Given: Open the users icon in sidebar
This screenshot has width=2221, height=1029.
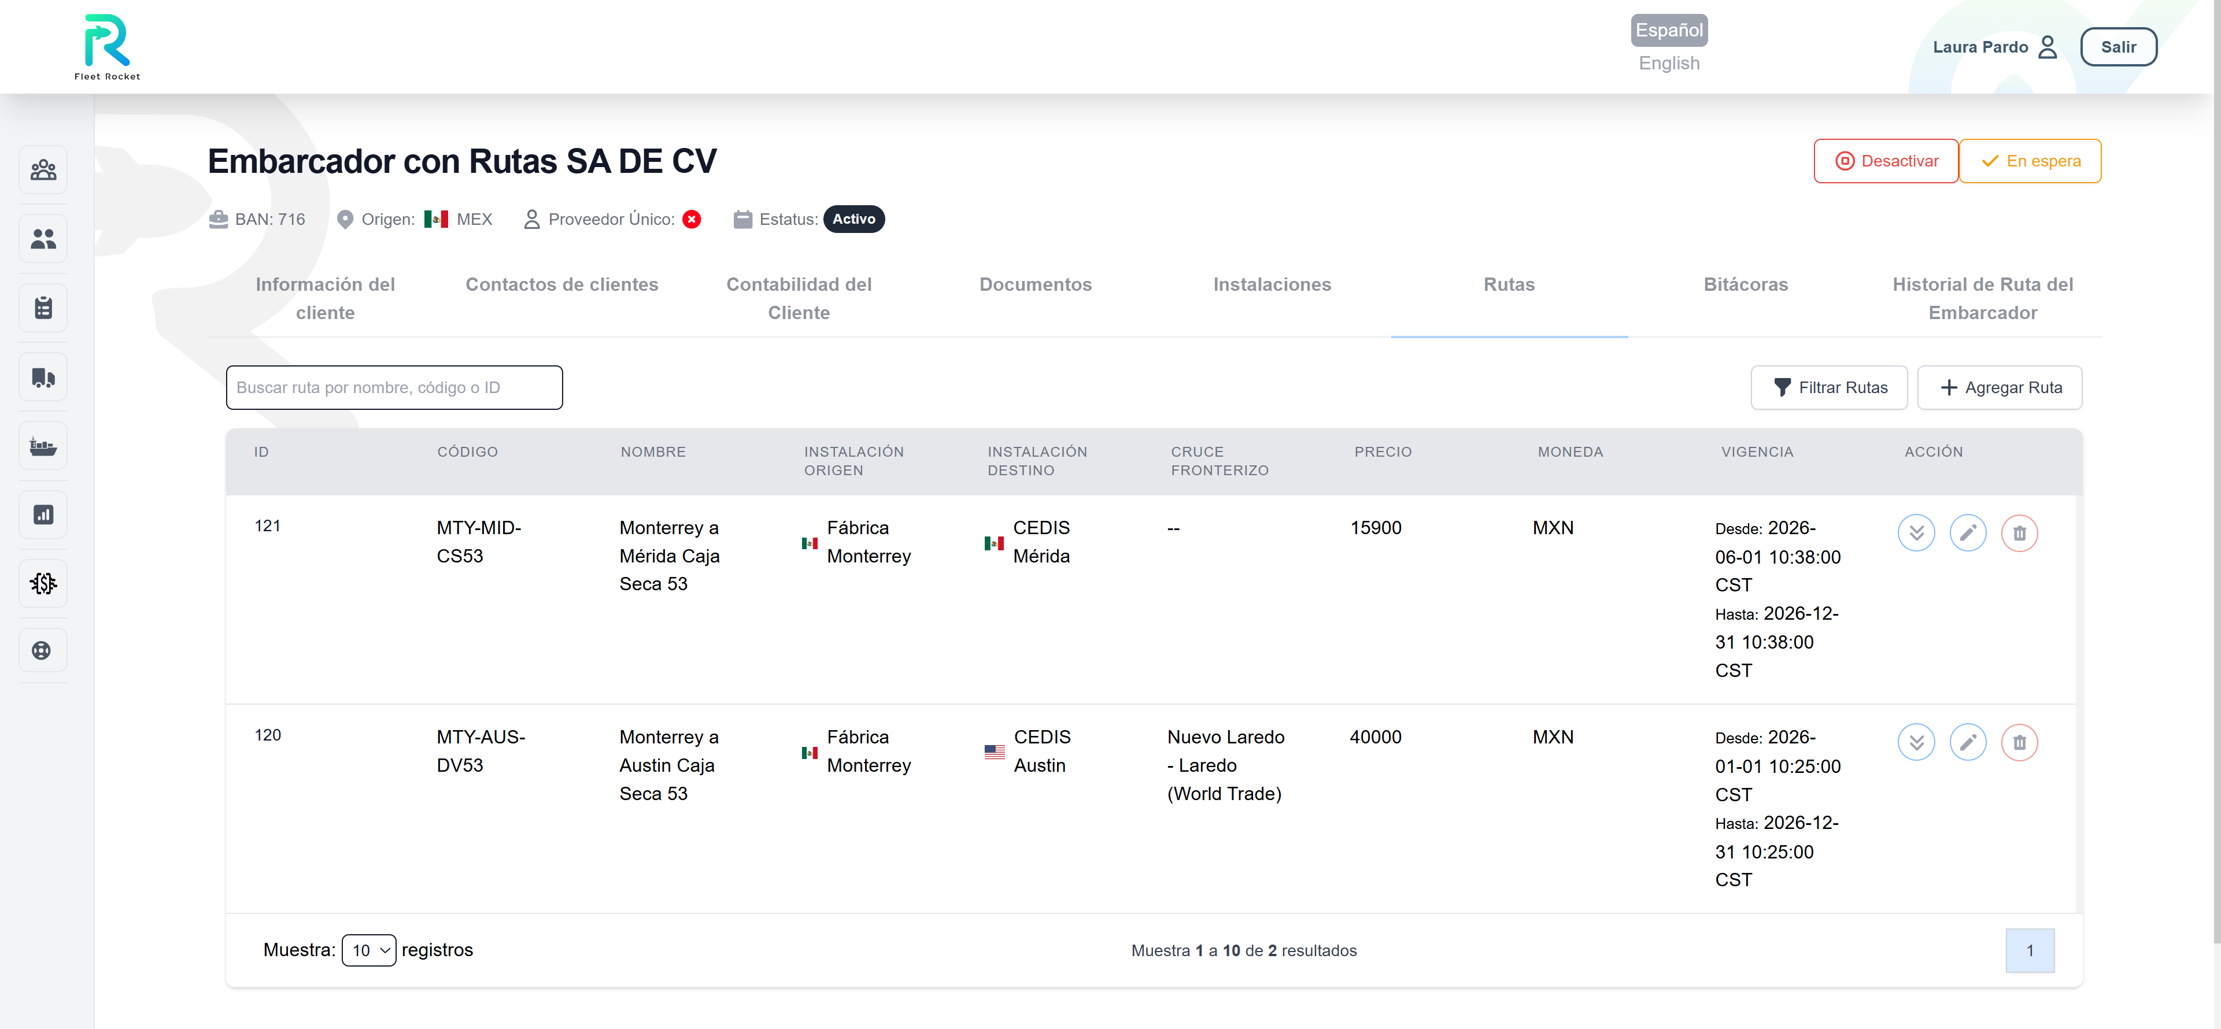Looking at the screenshot, I should [x=43, y=239].
